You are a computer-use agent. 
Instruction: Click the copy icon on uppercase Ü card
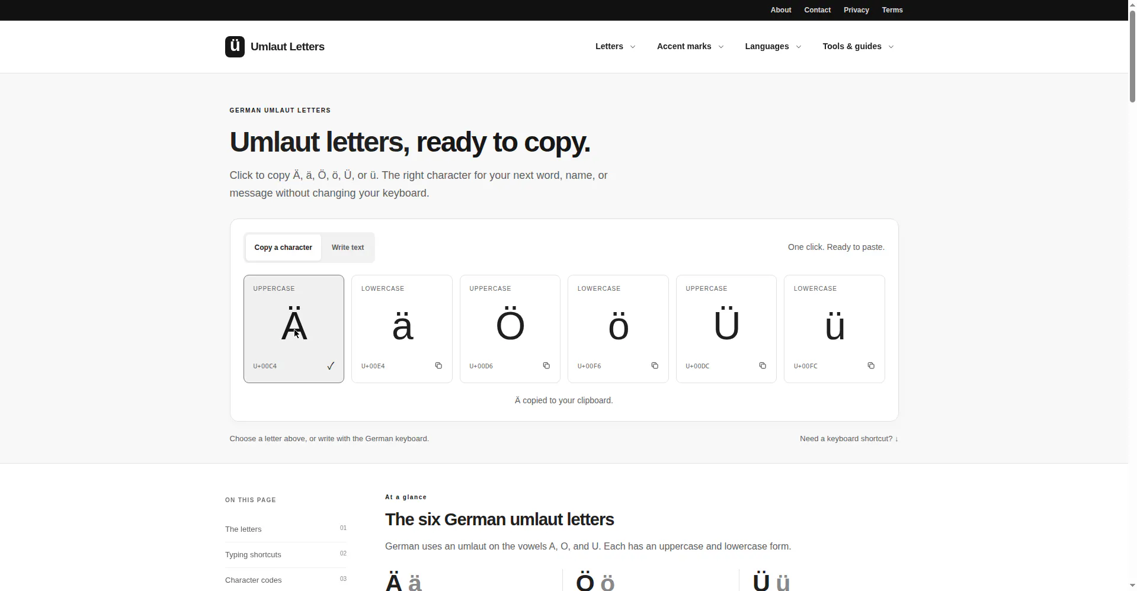763,366
